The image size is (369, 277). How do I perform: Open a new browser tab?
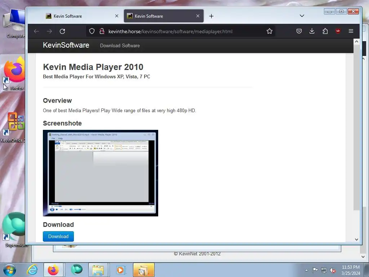pos(211,16)
